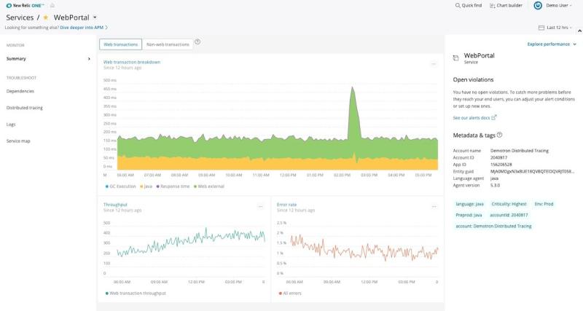Click the Open violations heading
This screenshot has width=583, height=311.
pos(473,79)
